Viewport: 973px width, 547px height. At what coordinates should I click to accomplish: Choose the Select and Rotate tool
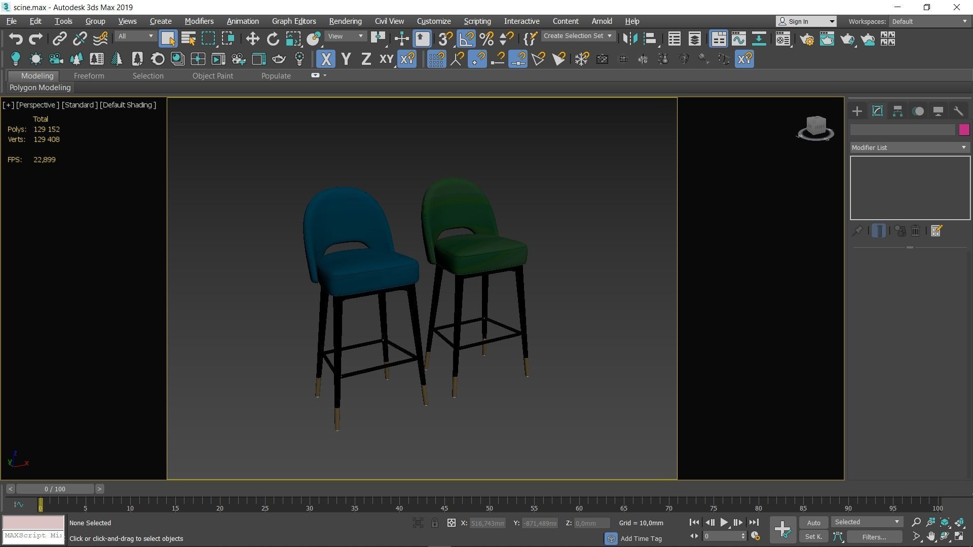tap(273, 39)
